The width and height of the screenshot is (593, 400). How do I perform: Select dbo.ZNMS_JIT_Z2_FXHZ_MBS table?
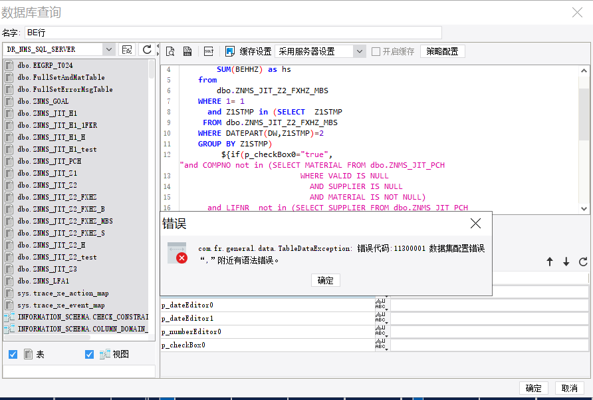pos(65,221)
